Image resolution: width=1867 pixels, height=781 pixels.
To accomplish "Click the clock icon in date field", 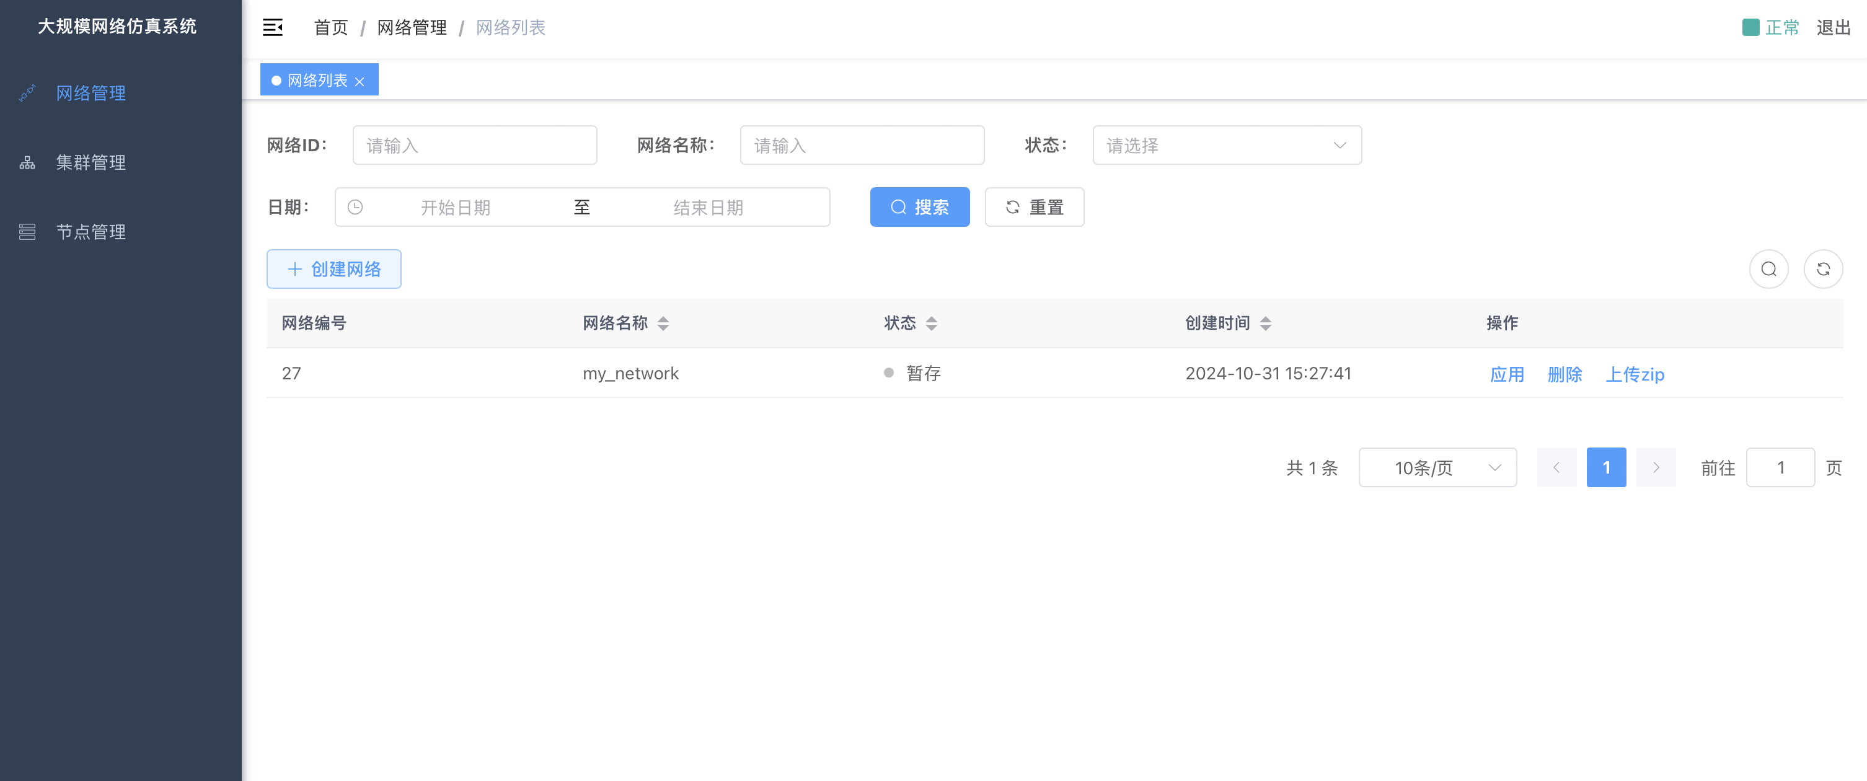I will click(355, 207).
